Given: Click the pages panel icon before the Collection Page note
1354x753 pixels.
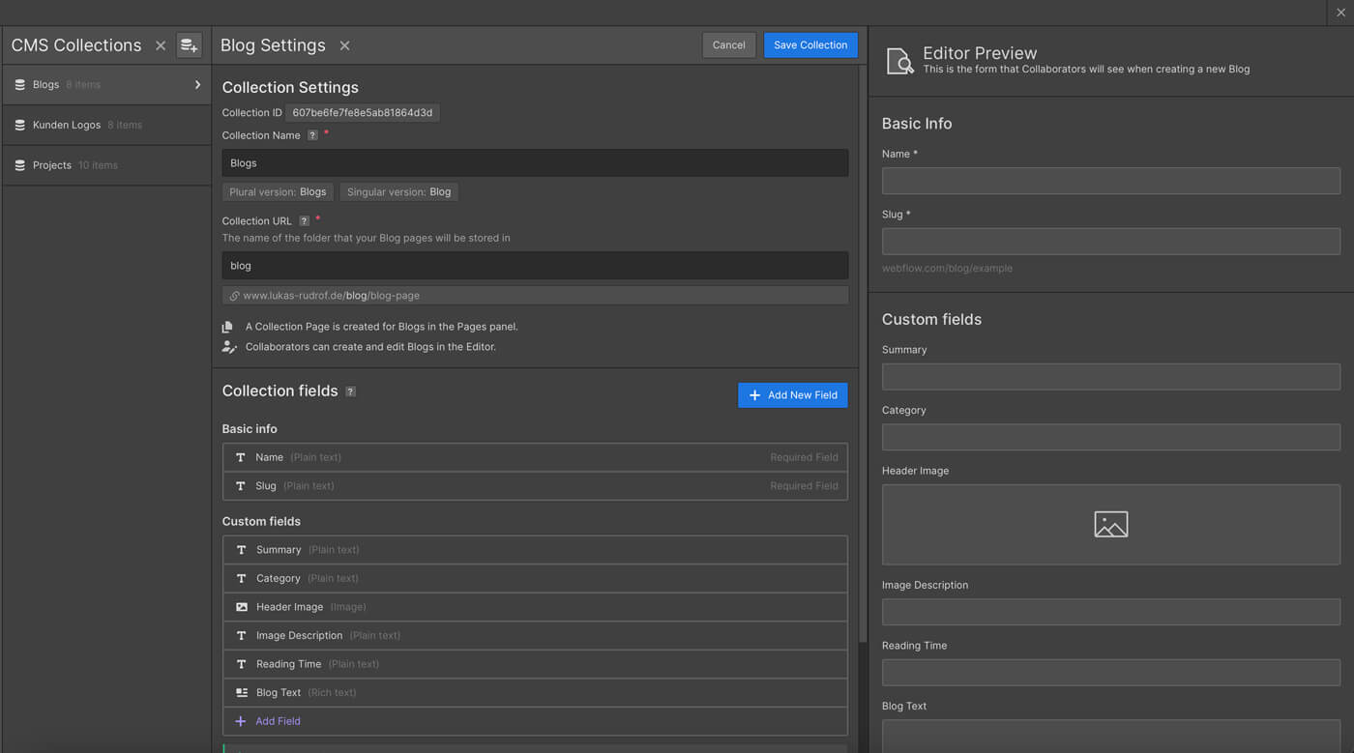Looking at the screenshot, I should (229, 327).
